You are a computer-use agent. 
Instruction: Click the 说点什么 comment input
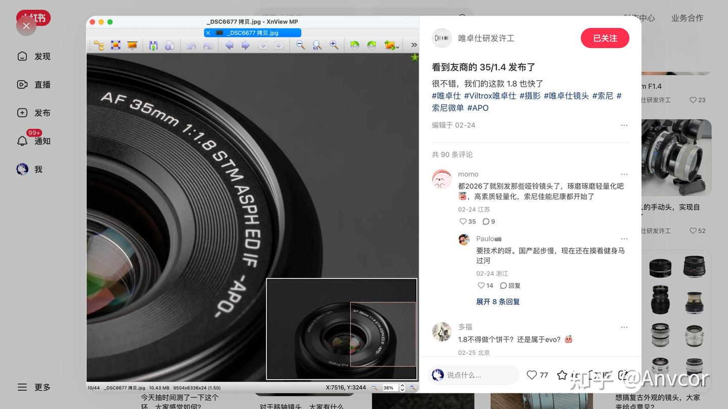point(474,375)
